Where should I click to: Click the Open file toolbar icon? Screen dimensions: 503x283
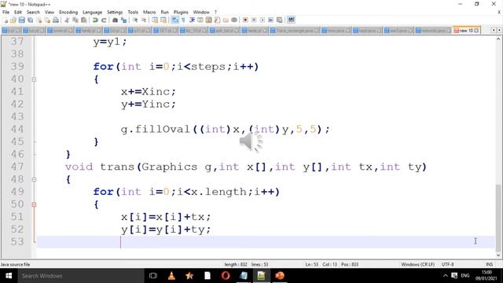(x=13, y=20)
